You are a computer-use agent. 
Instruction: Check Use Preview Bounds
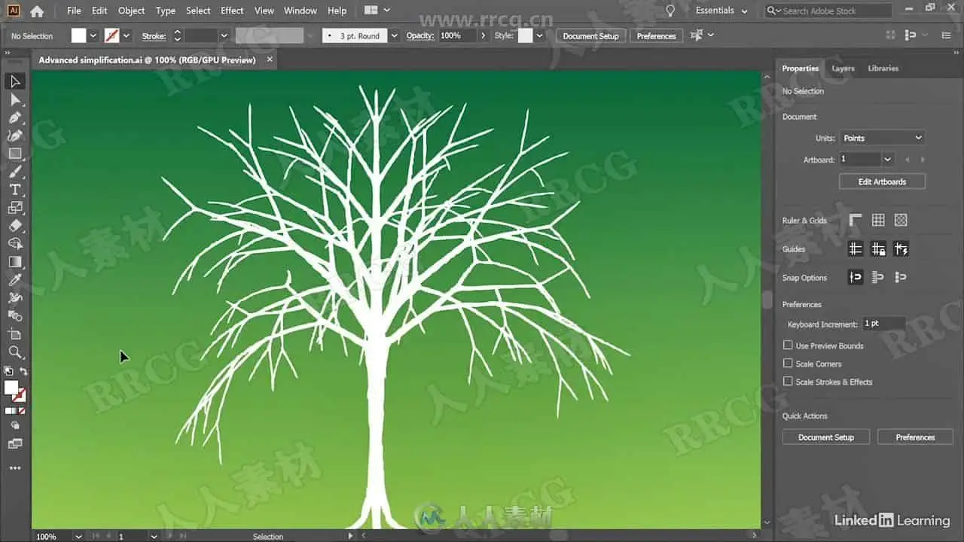coord(788,345)
